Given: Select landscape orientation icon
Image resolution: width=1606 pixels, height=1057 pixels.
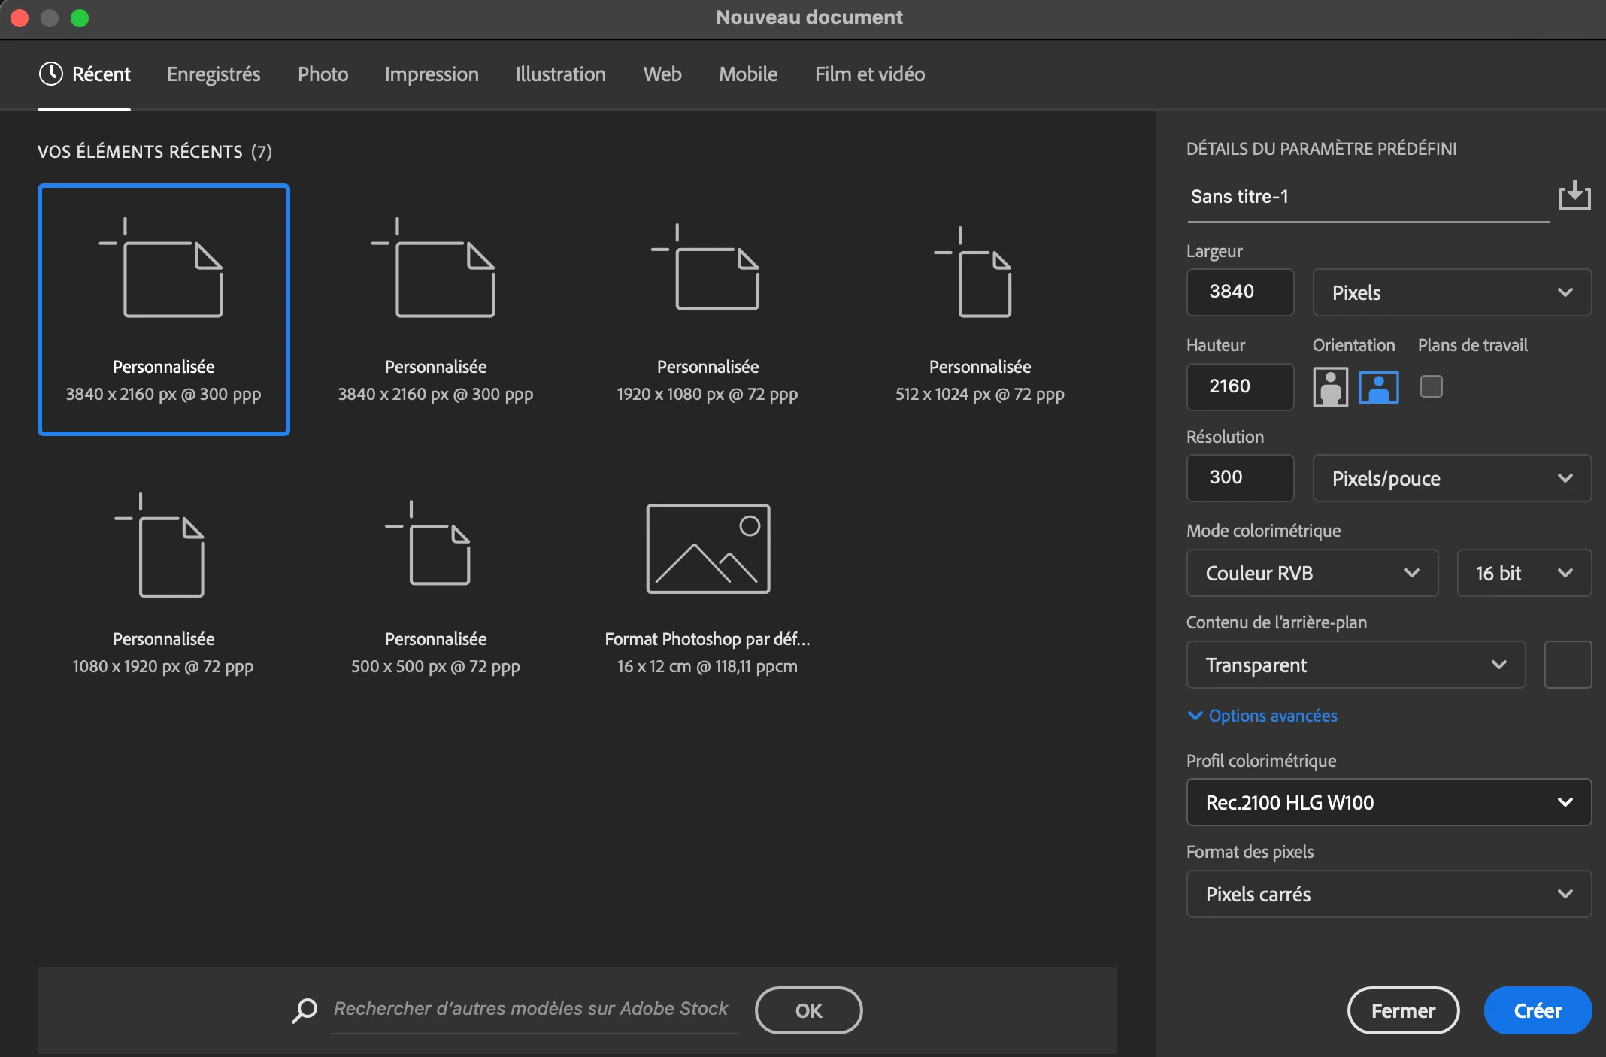Looking at the screenshot, I should point(1378,387).
